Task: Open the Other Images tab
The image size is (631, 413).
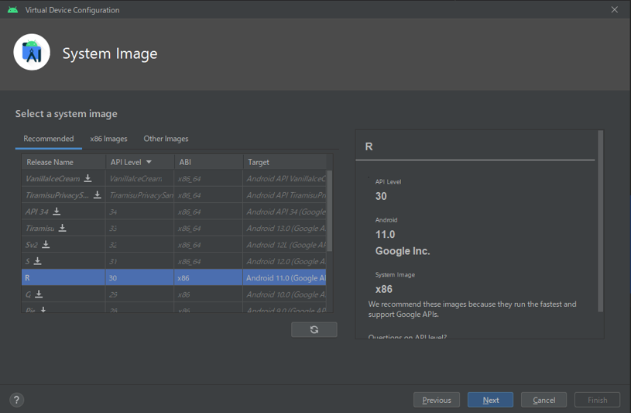Action: (x=166, y=139)
